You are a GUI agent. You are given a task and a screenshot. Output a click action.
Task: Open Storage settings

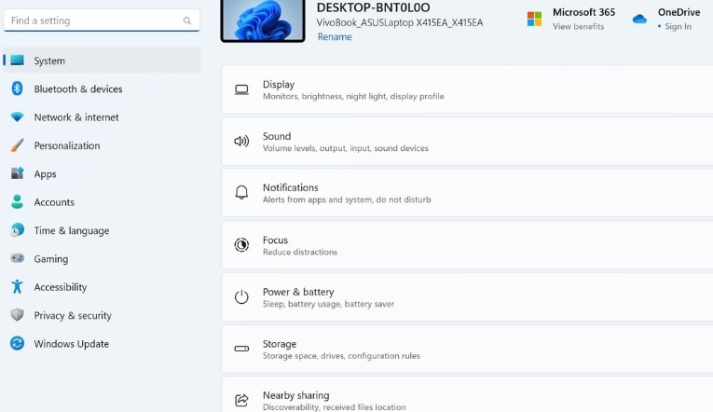click(x=467, y=349)
